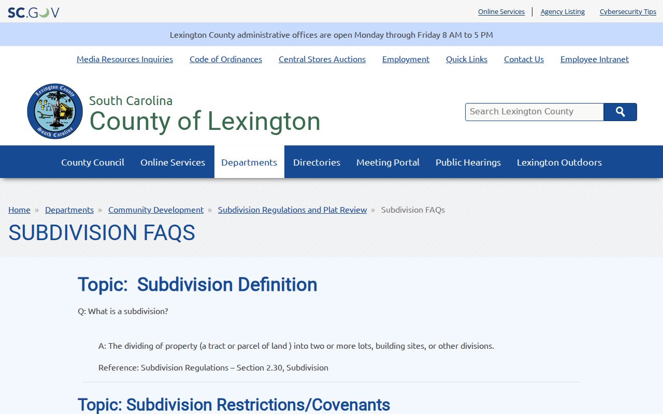
Task: Click the administrative offices hours notice
Action: [x=331, y=35]
